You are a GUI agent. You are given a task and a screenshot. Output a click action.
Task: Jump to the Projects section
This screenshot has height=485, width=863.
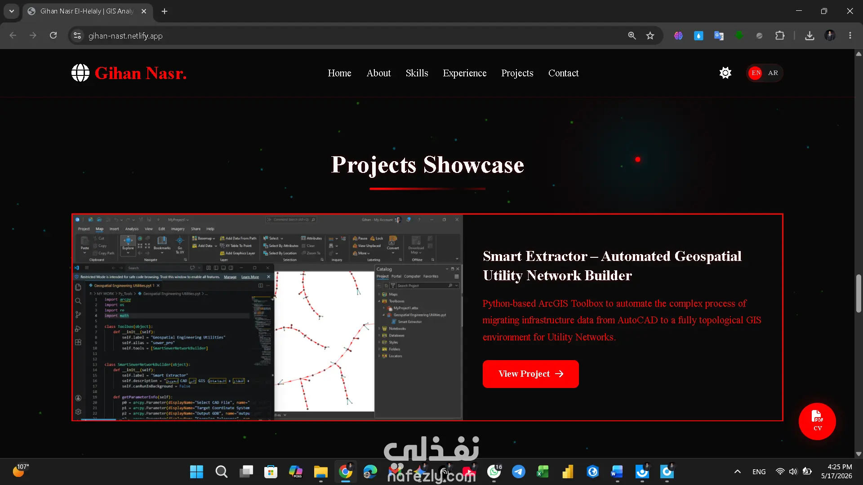[517, 73]
